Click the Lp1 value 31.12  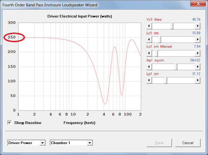tap(196, 74)
